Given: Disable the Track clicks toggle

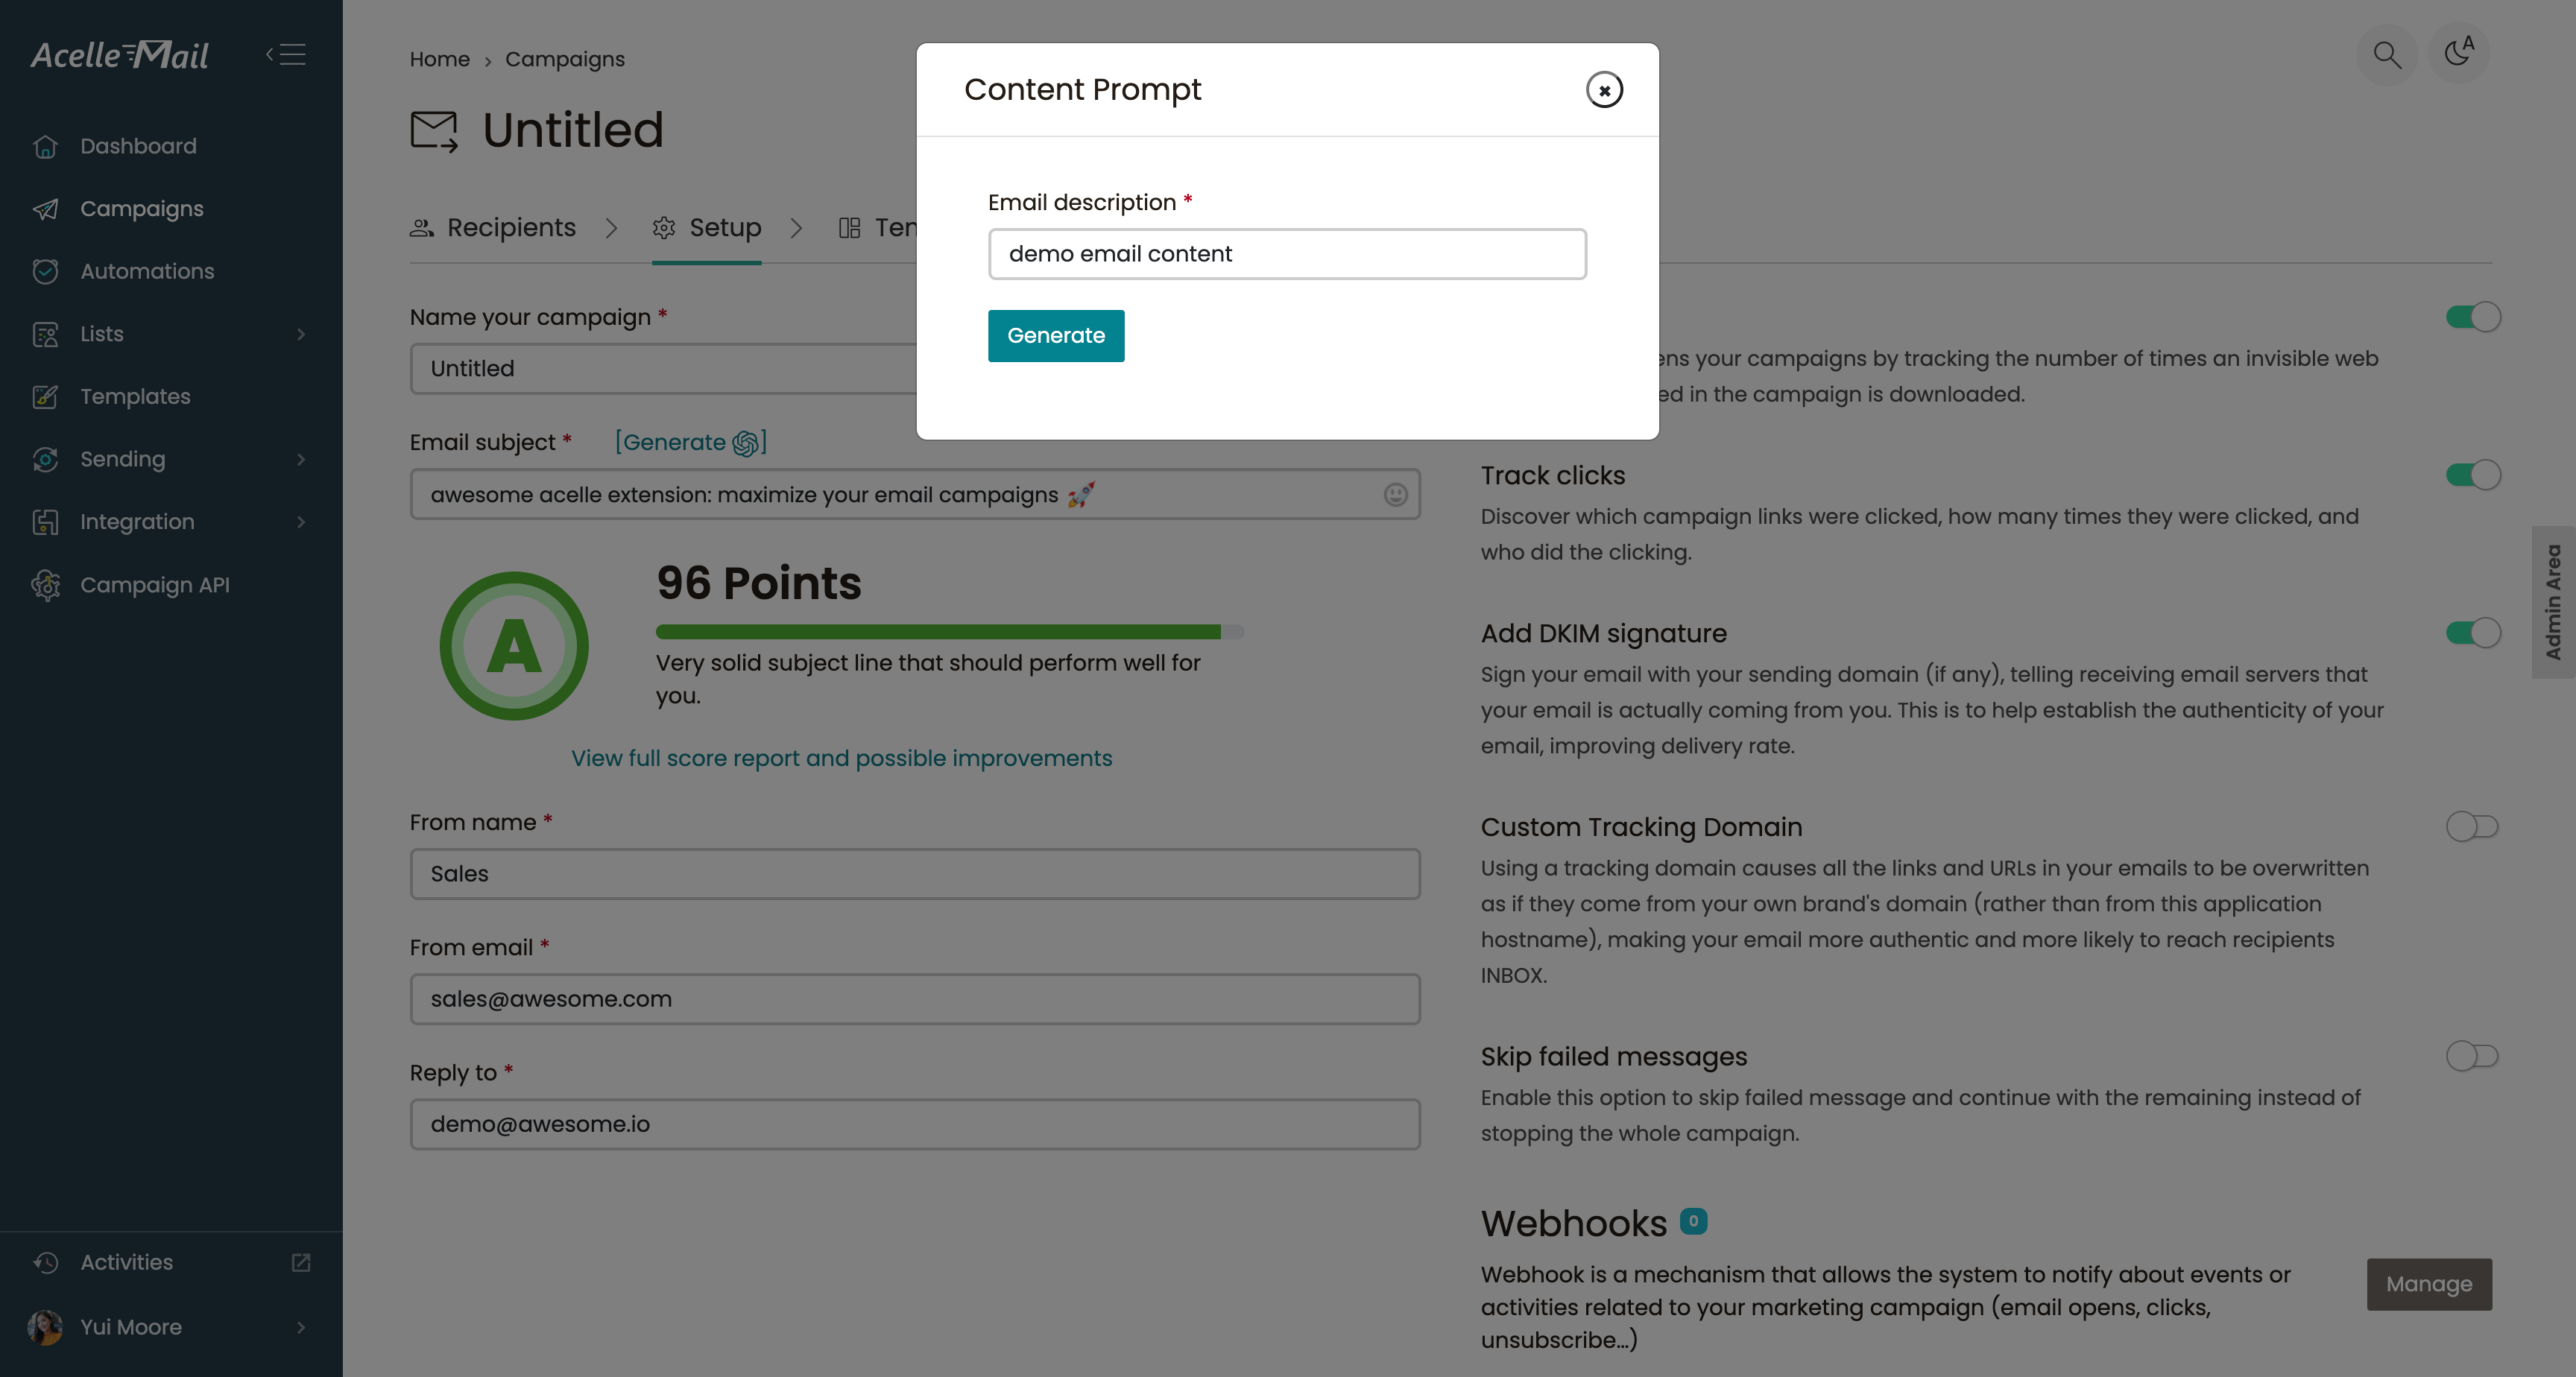Looking at the screenshot, I should coord(2472,475).
